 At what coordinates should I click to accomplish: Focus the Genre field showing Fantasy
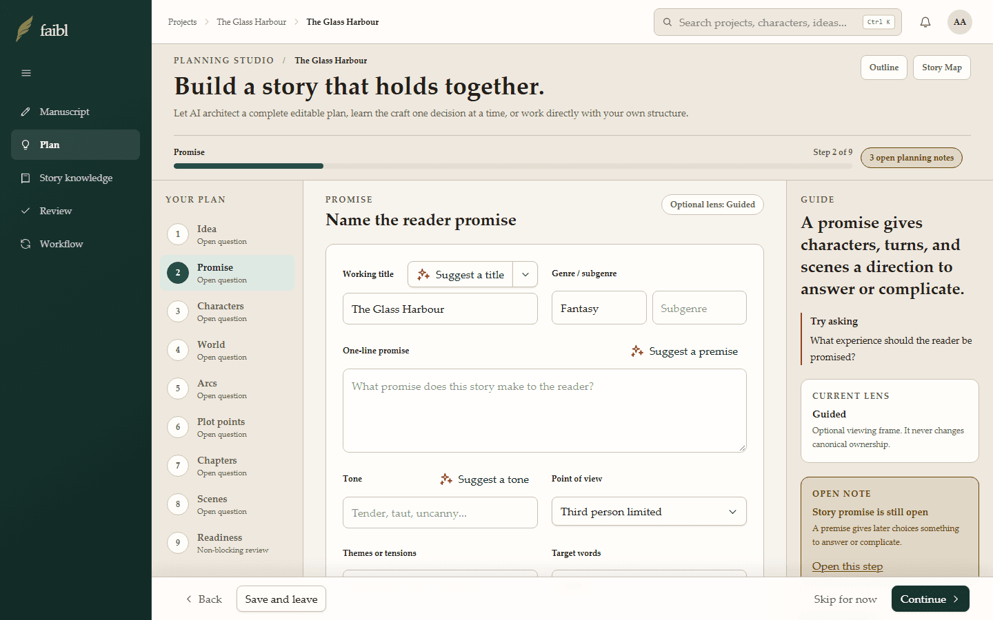coord(599,308)
